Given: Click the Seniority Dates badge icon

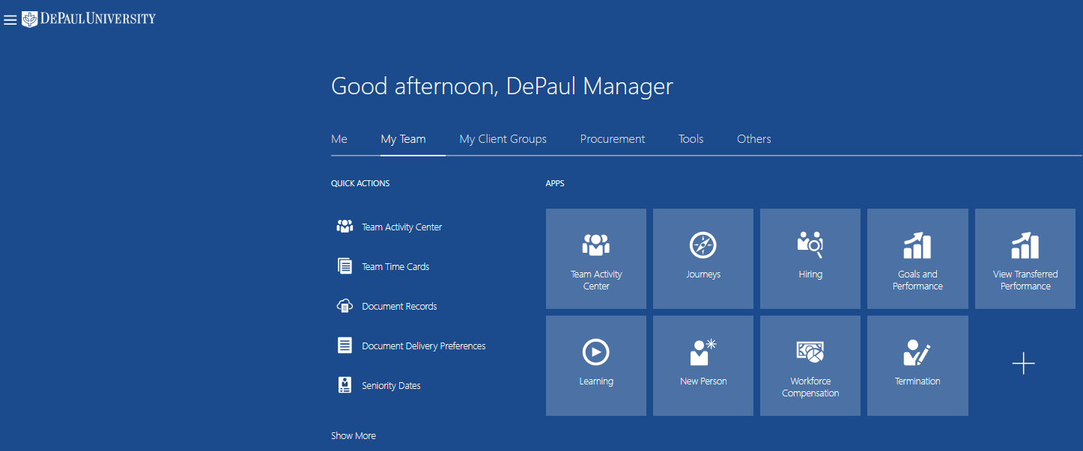Looking at the screenshot, I should click(345, 385).
